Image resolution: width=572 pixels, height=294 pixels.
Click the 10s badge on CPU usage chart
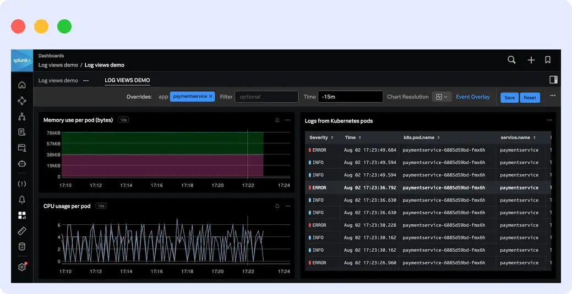pos(101,206)
